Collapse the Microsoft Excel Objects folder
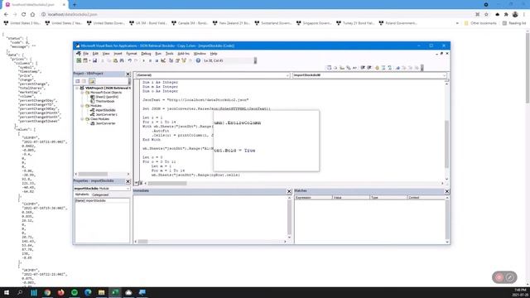Viewport: 530px width, 298px height. coord(82,92)
